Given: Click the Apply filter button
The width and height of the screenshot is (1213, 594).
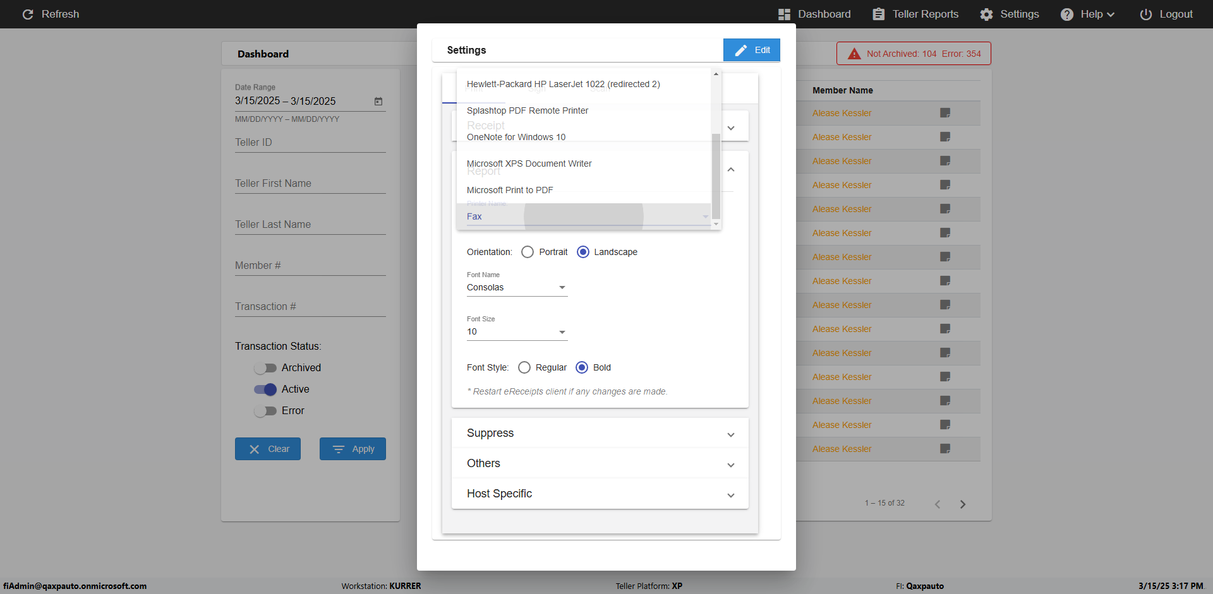Looking at the screenshot, I should click(353, 449).
